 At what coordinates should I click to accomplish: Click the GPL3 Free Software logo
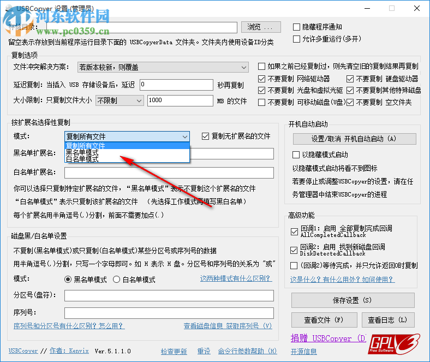point(394,344)
